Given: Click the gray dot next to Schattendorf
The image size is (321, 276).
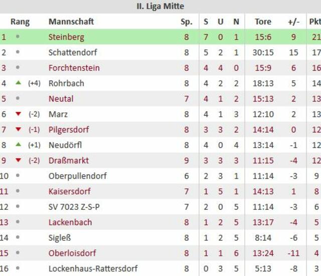Looking at the screenshot, I should 18,52.
